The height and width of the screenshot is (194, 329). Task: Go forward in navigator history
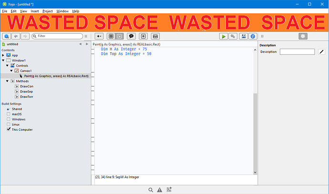25,36
